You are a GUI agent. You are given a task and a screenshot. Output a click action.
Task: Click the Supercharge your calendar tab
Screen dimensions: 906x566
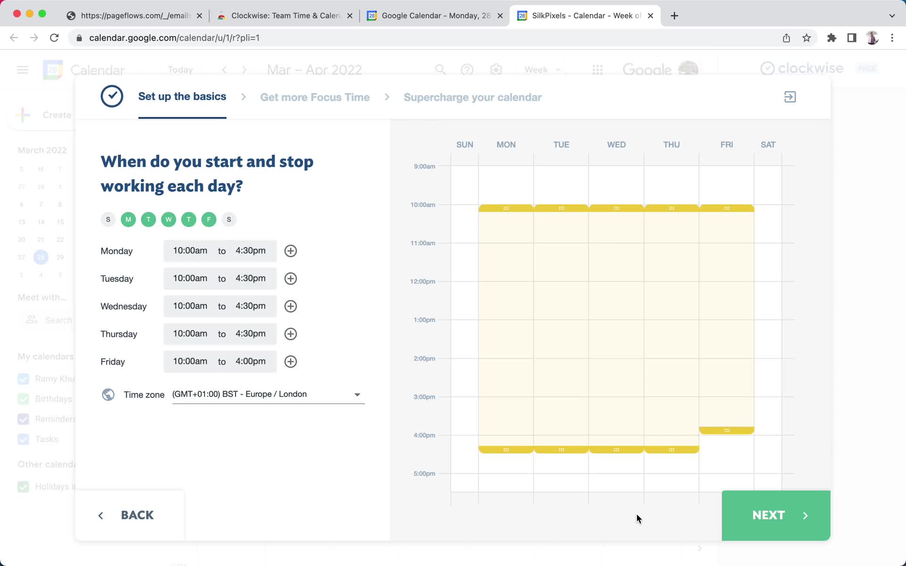click(471, 97)
